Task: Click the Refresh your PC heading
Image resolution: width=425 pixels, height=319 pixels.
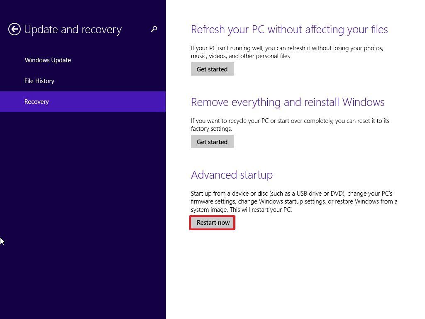Action: [x=289, y=29]
